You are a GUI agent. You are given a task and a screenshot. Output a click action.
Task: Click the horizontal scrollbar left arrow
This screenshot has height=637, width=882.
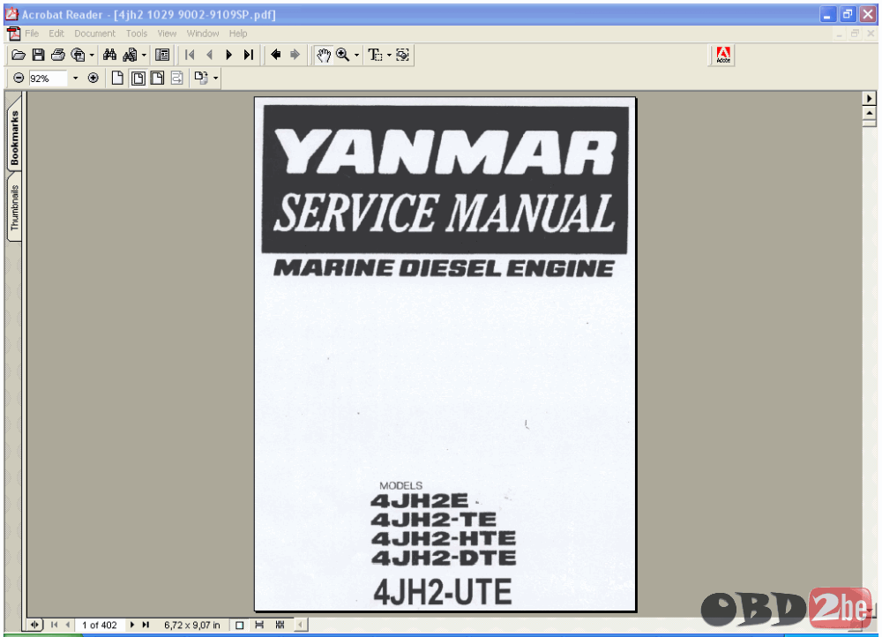click(301, 625)
